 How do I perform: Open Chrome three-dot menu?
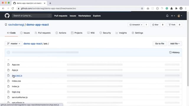tap(186, 9)
